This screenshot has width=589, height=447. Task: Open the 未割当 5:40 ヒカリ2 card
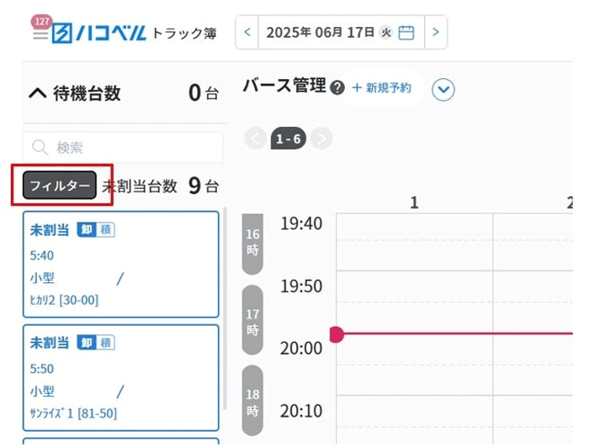tap(121, 265)
